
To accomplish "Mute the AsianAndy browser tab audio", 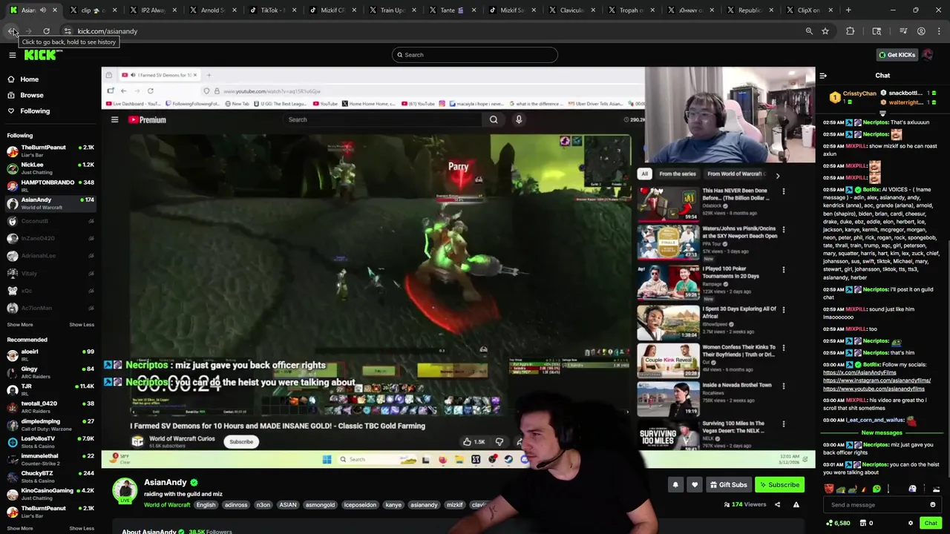I will [x=43, y=10].
